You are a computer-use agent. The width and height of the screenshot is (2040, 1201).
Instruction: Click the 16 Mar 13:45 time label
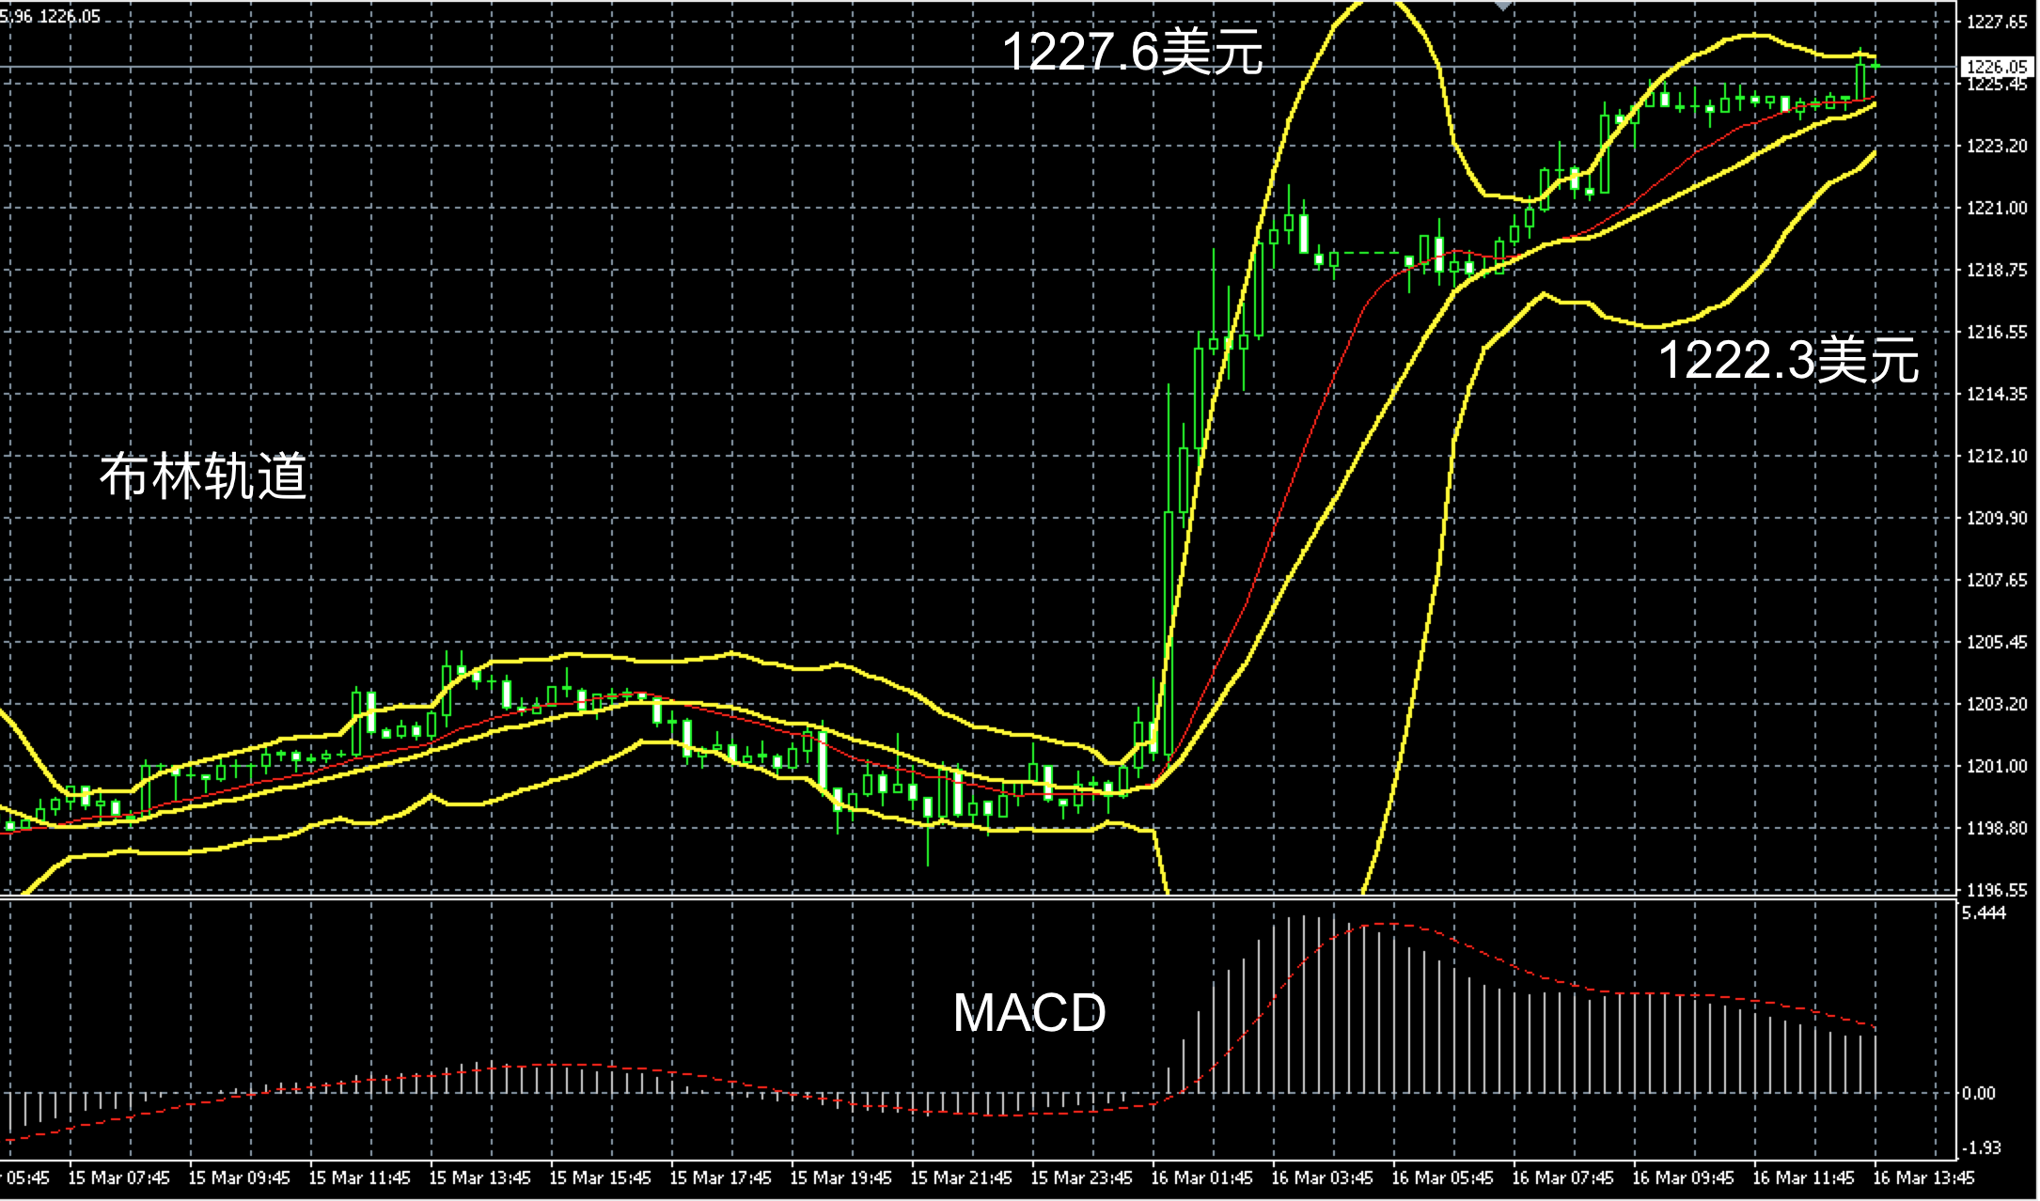tap(1923, 1178)
